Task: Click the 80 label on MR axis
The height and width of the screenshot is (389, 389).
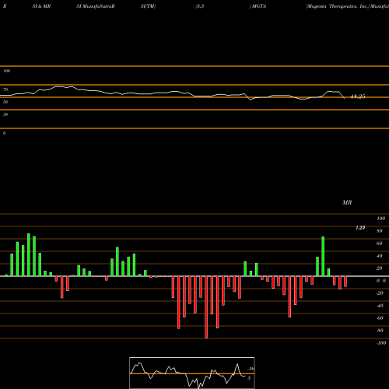Action: pyautogui.click(x=379, y=231)
